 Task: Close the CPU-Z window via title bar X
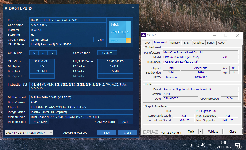coord(238,35)
